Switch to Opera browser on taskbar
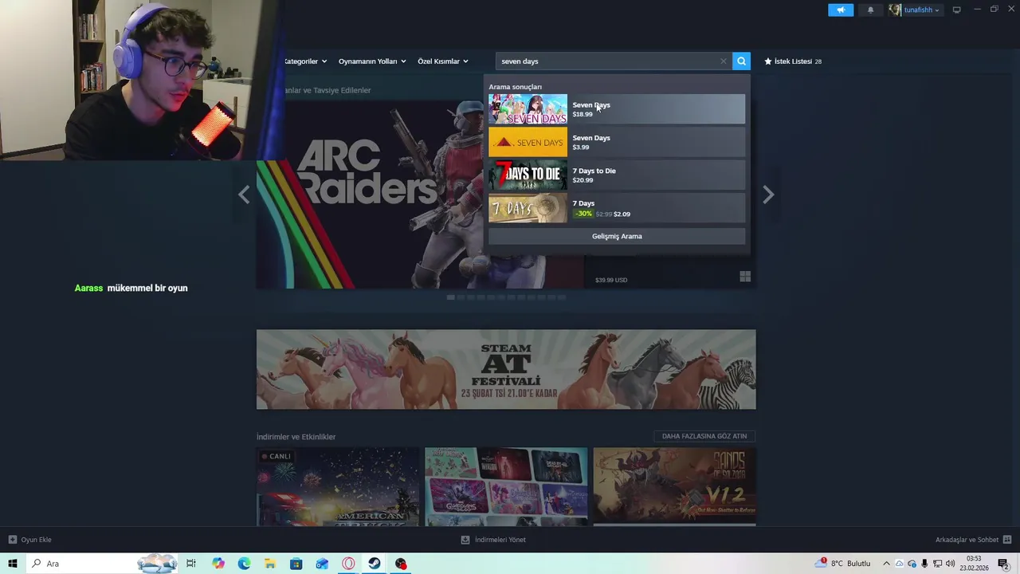The height and width of the screenshot is (574, 1020). 348,564
